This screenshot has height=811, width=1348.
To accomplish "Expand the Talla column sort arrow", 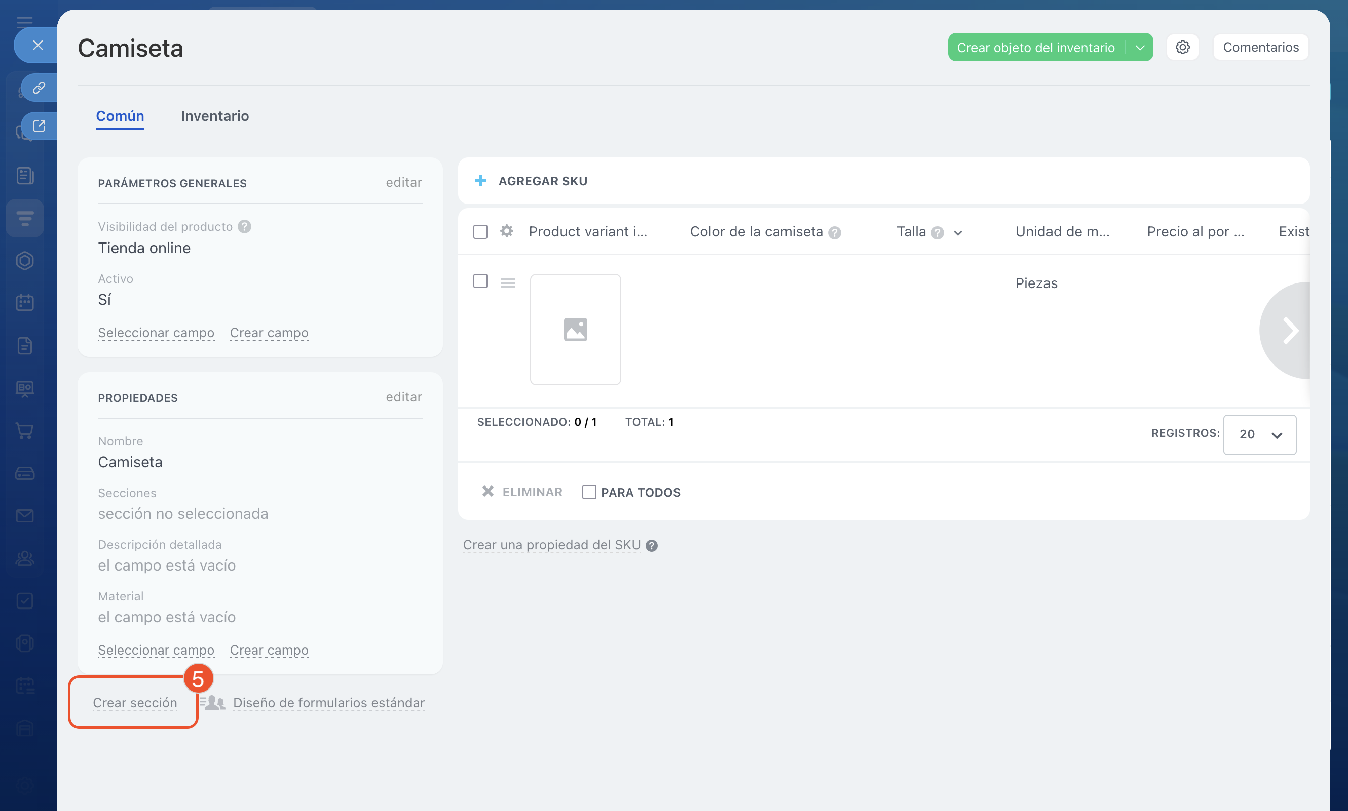I will point(957,233).
